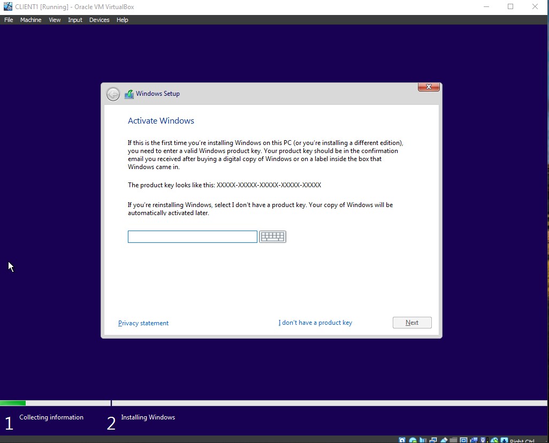Open the on-screen keyboard button
Image resolution: width=549 pixels, height=443 pixels.
tap(272, 236)
